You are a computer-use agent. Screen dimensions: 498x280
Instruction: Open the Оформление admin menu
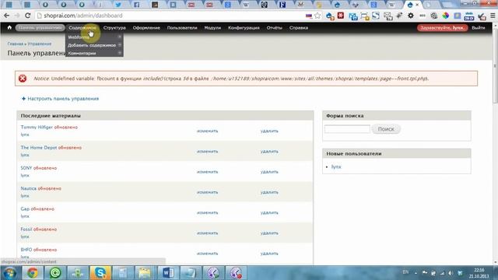tap(146, 28)
